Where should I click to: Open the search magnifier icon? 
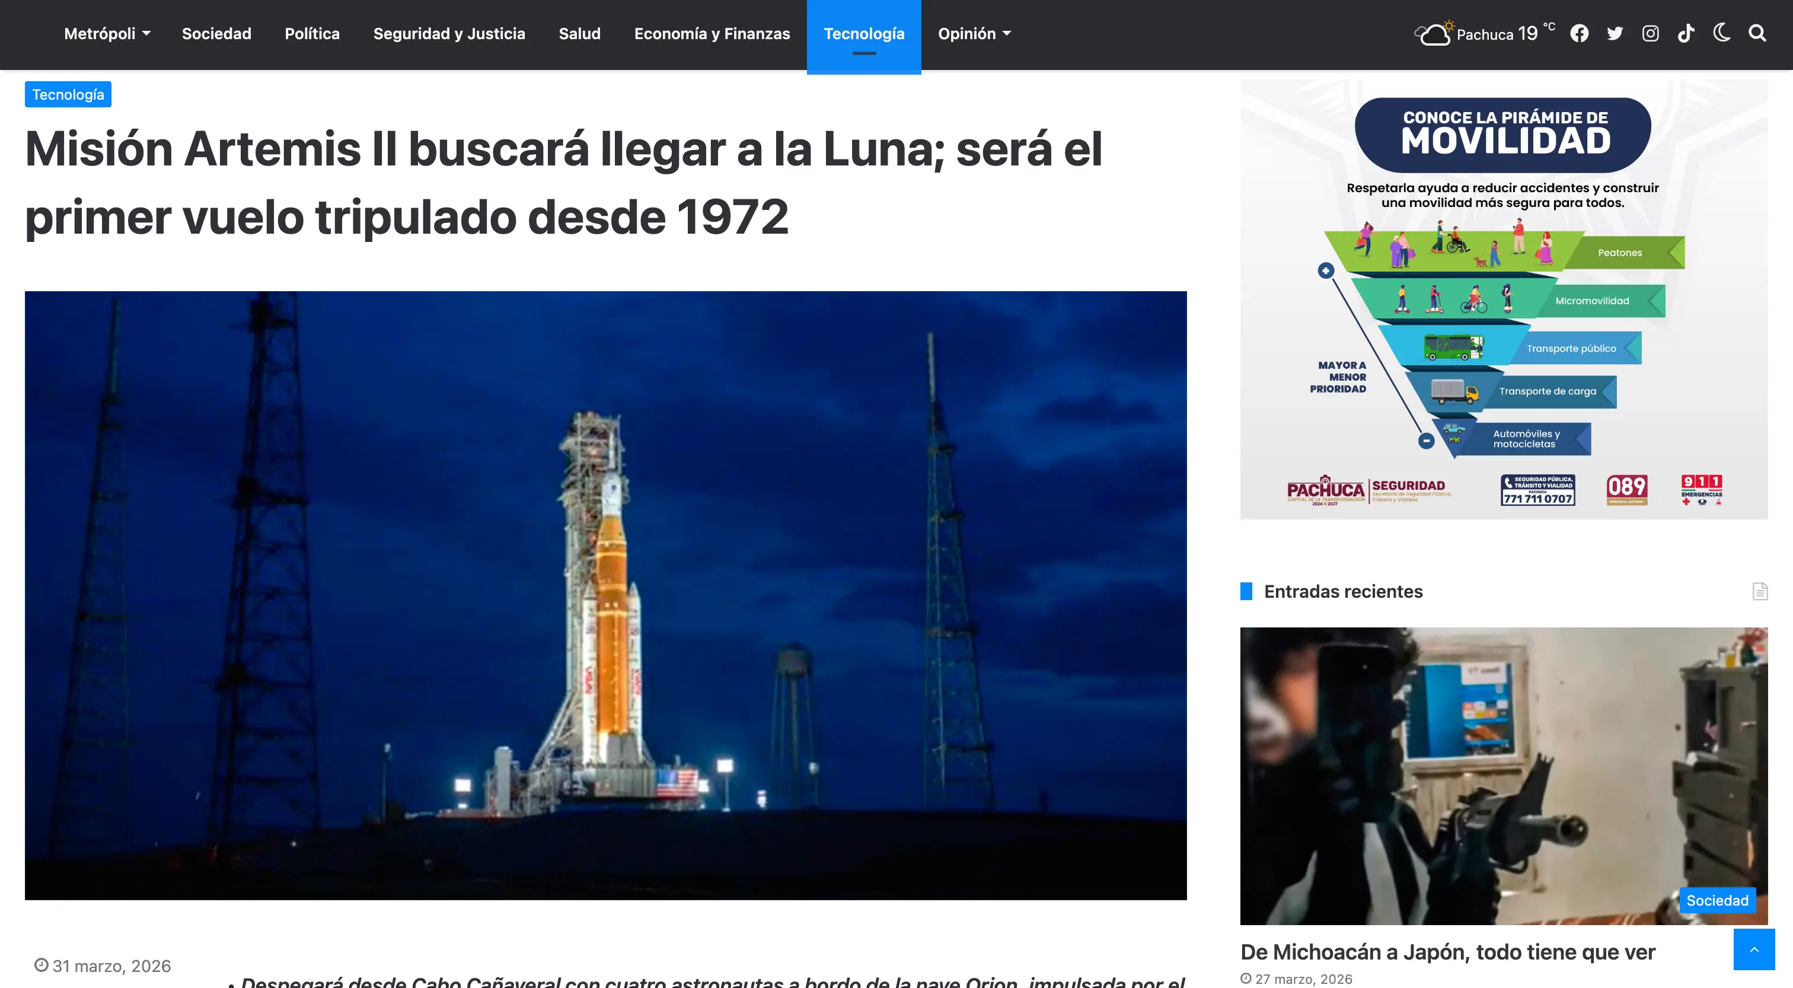pyautogui.click(x=1757, y=33)
